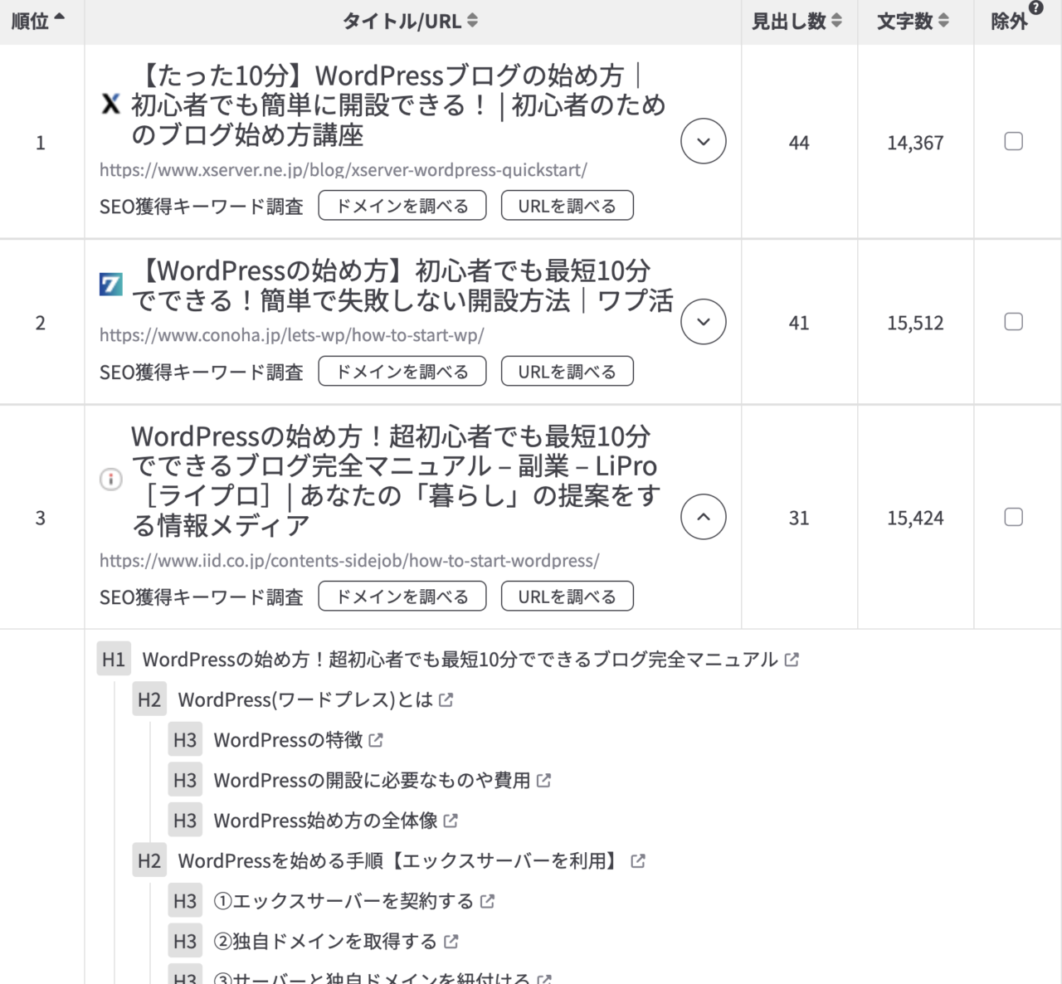
Task: Click H3 heading WordPressの開設に必要なものや費用
Action: pos(372,781)
